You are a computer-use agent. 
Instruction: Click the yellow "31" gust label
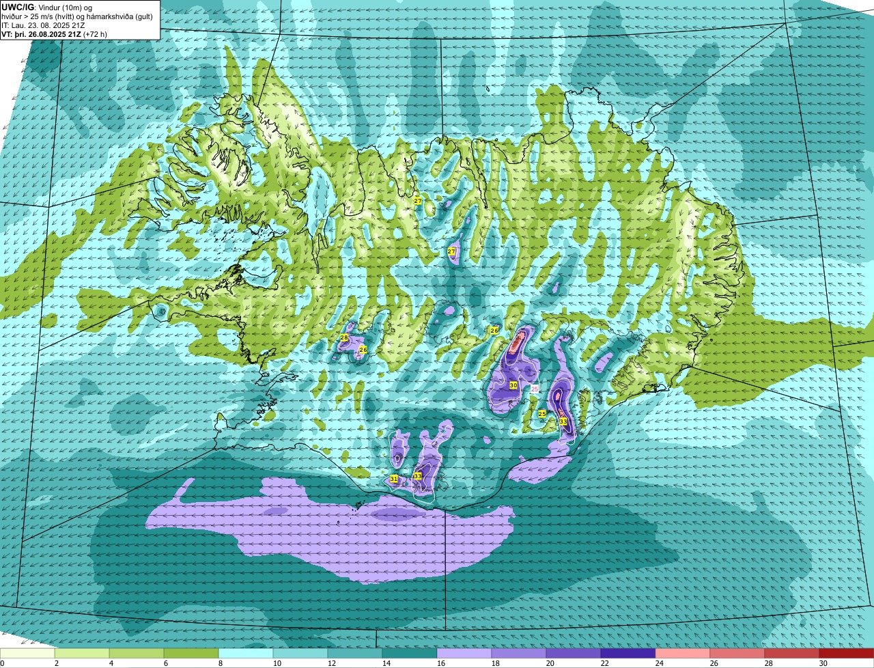pos(394,479)
